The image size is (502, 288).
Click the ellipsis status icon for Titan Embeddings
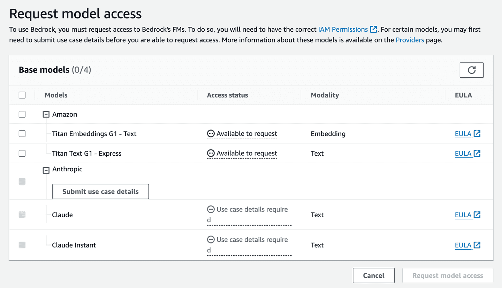pyautogui.click(x=211, y=133)
